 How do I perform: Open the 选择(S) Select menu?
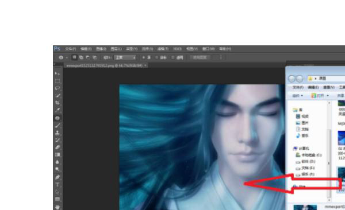(x=147, y=49)
